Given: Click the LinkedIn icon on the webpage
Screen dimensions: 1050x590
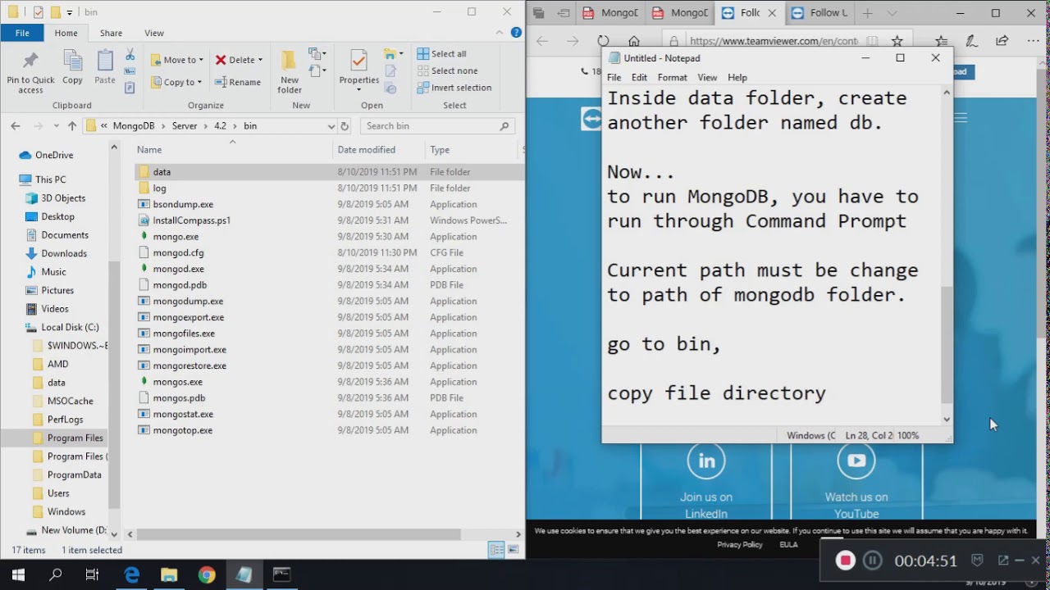Looking at the screenshot, I should [706, 461].
